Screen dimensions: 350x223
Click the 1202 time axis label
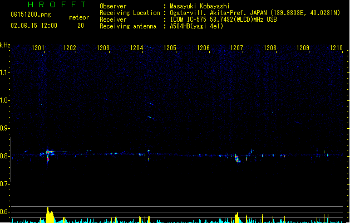pos(70,47)
